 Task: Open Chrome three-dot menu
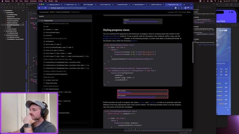(192, 8)
